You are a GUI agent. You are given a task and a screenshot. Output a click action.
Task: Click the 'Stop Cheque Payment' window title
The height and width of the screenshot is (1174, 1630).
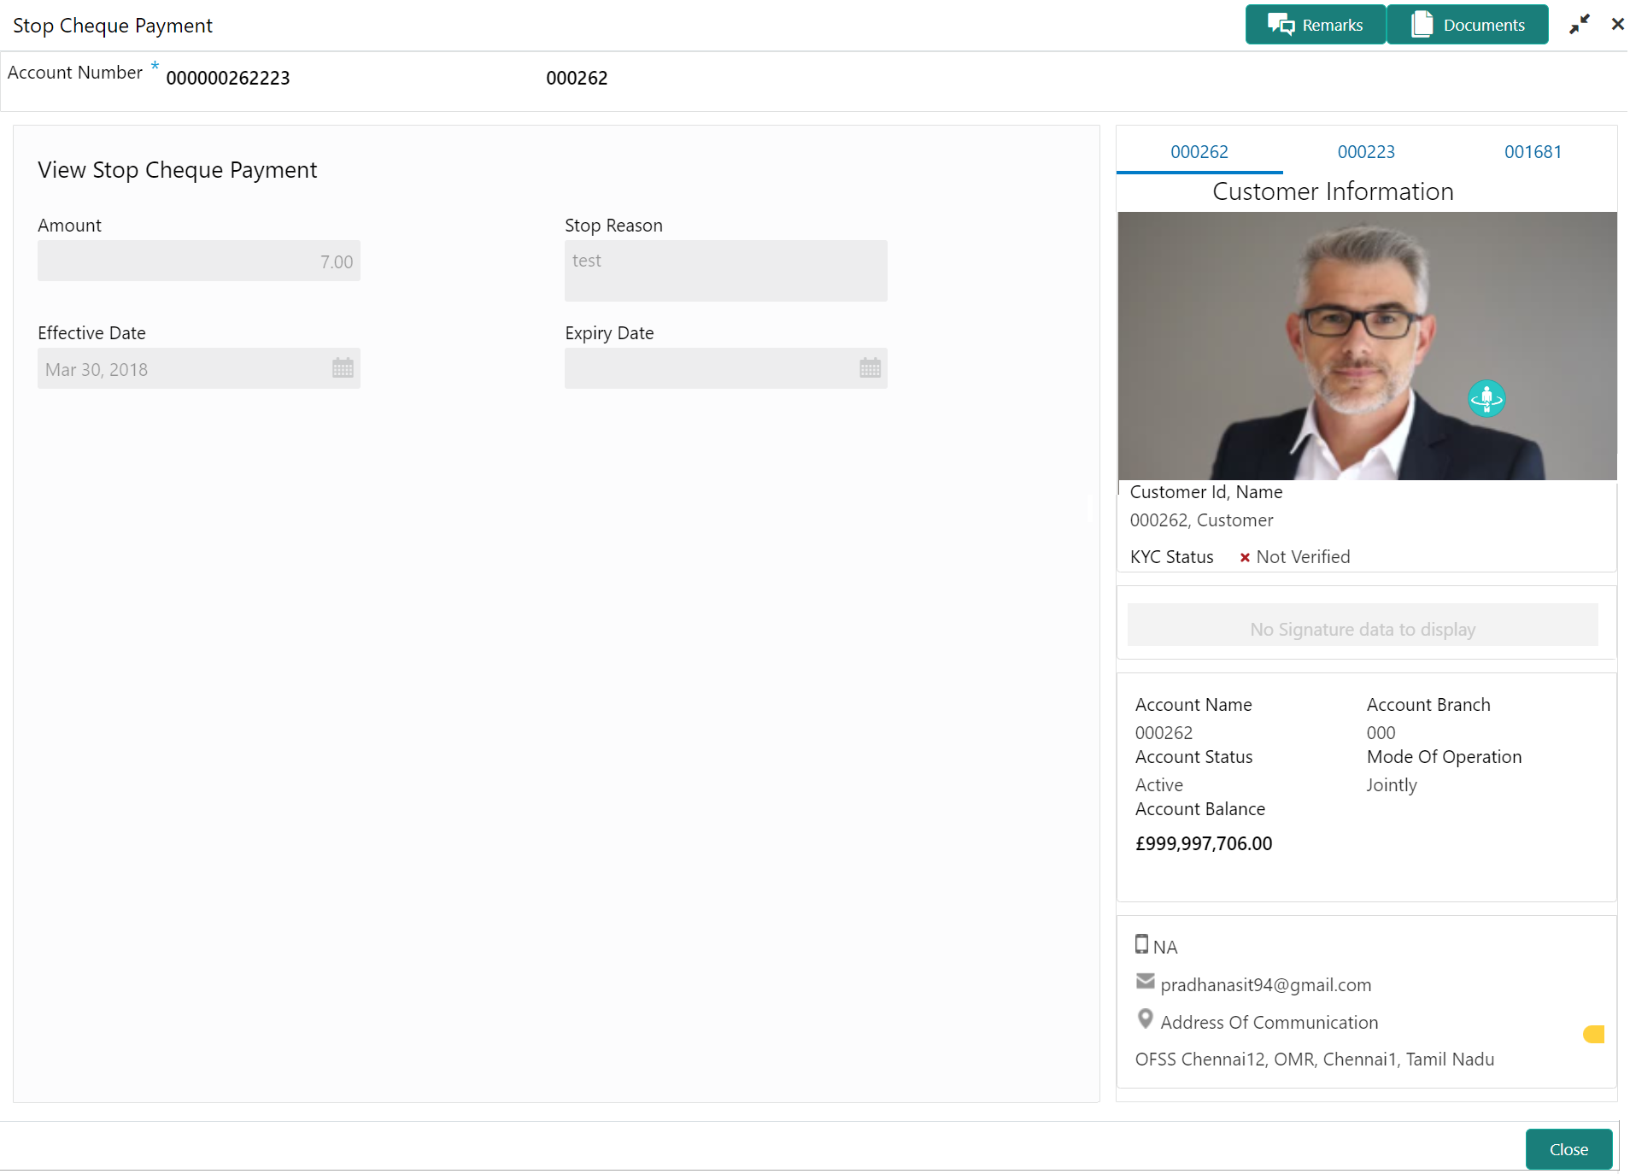[113, 26]
